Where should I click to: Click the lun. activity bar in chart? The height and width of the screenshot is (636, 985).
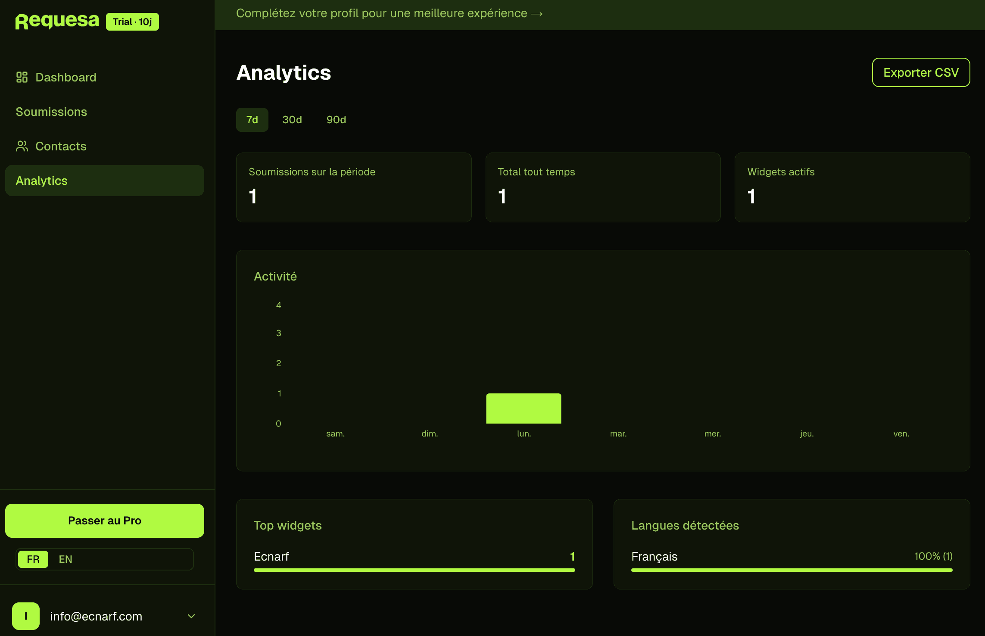(524, 408)
